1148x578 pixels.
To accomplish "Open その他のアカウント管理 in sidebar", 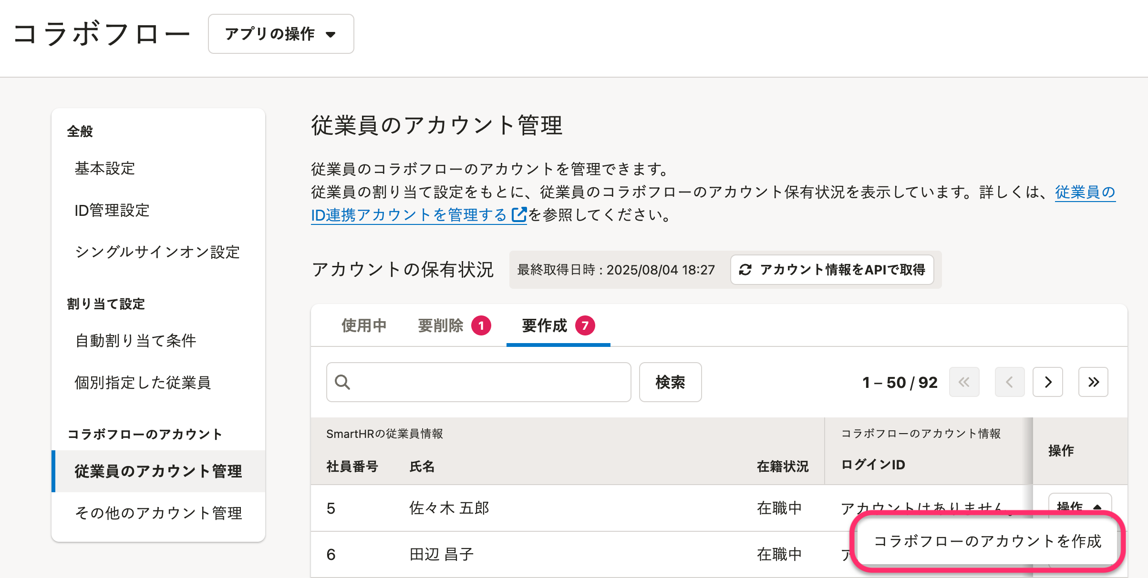I will coord(158,513).
